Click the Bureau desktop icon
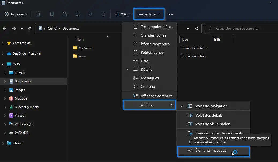This screenshot has height=162, width=278. click(11, 73)
